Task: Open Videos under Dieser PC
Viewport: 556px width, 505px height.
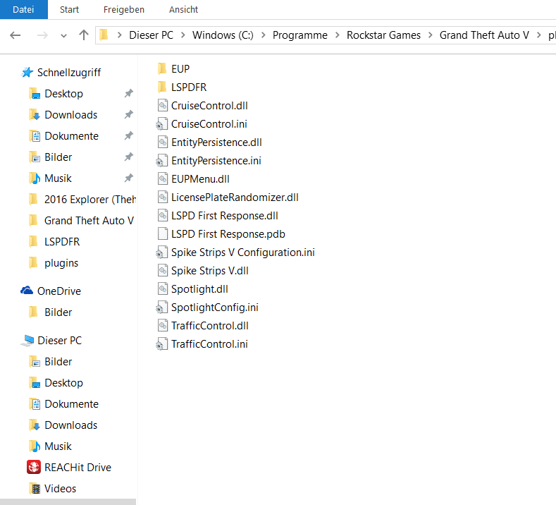Action: 60,489
